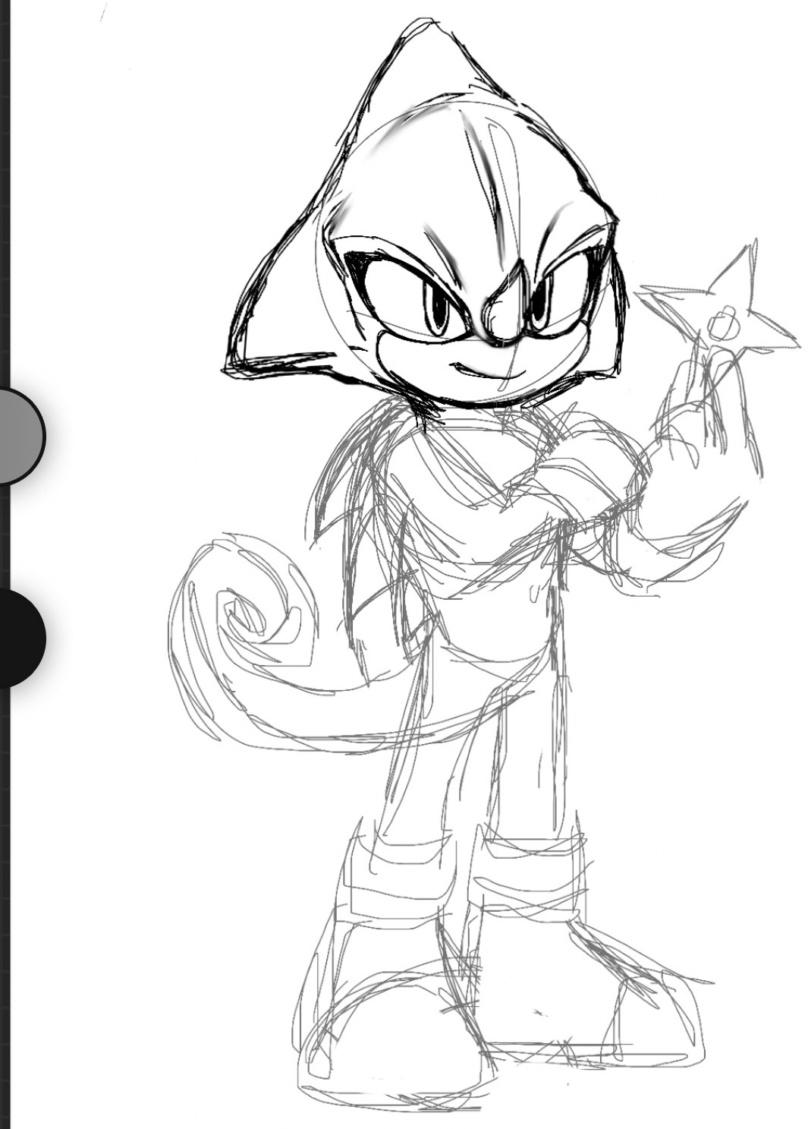Image resolution: width=808 pixels, height=1129 pixels.
Task: Tap the gray circular button on left edge
Action: (17, 435)
